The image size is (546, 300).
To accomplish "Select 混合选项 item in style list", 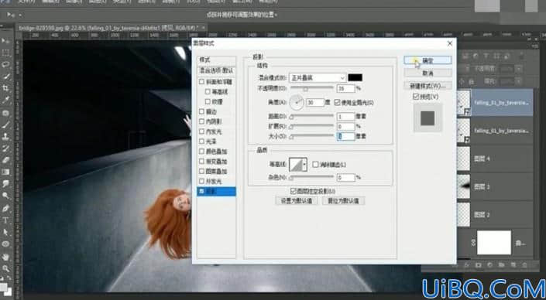I will [216, 70].
